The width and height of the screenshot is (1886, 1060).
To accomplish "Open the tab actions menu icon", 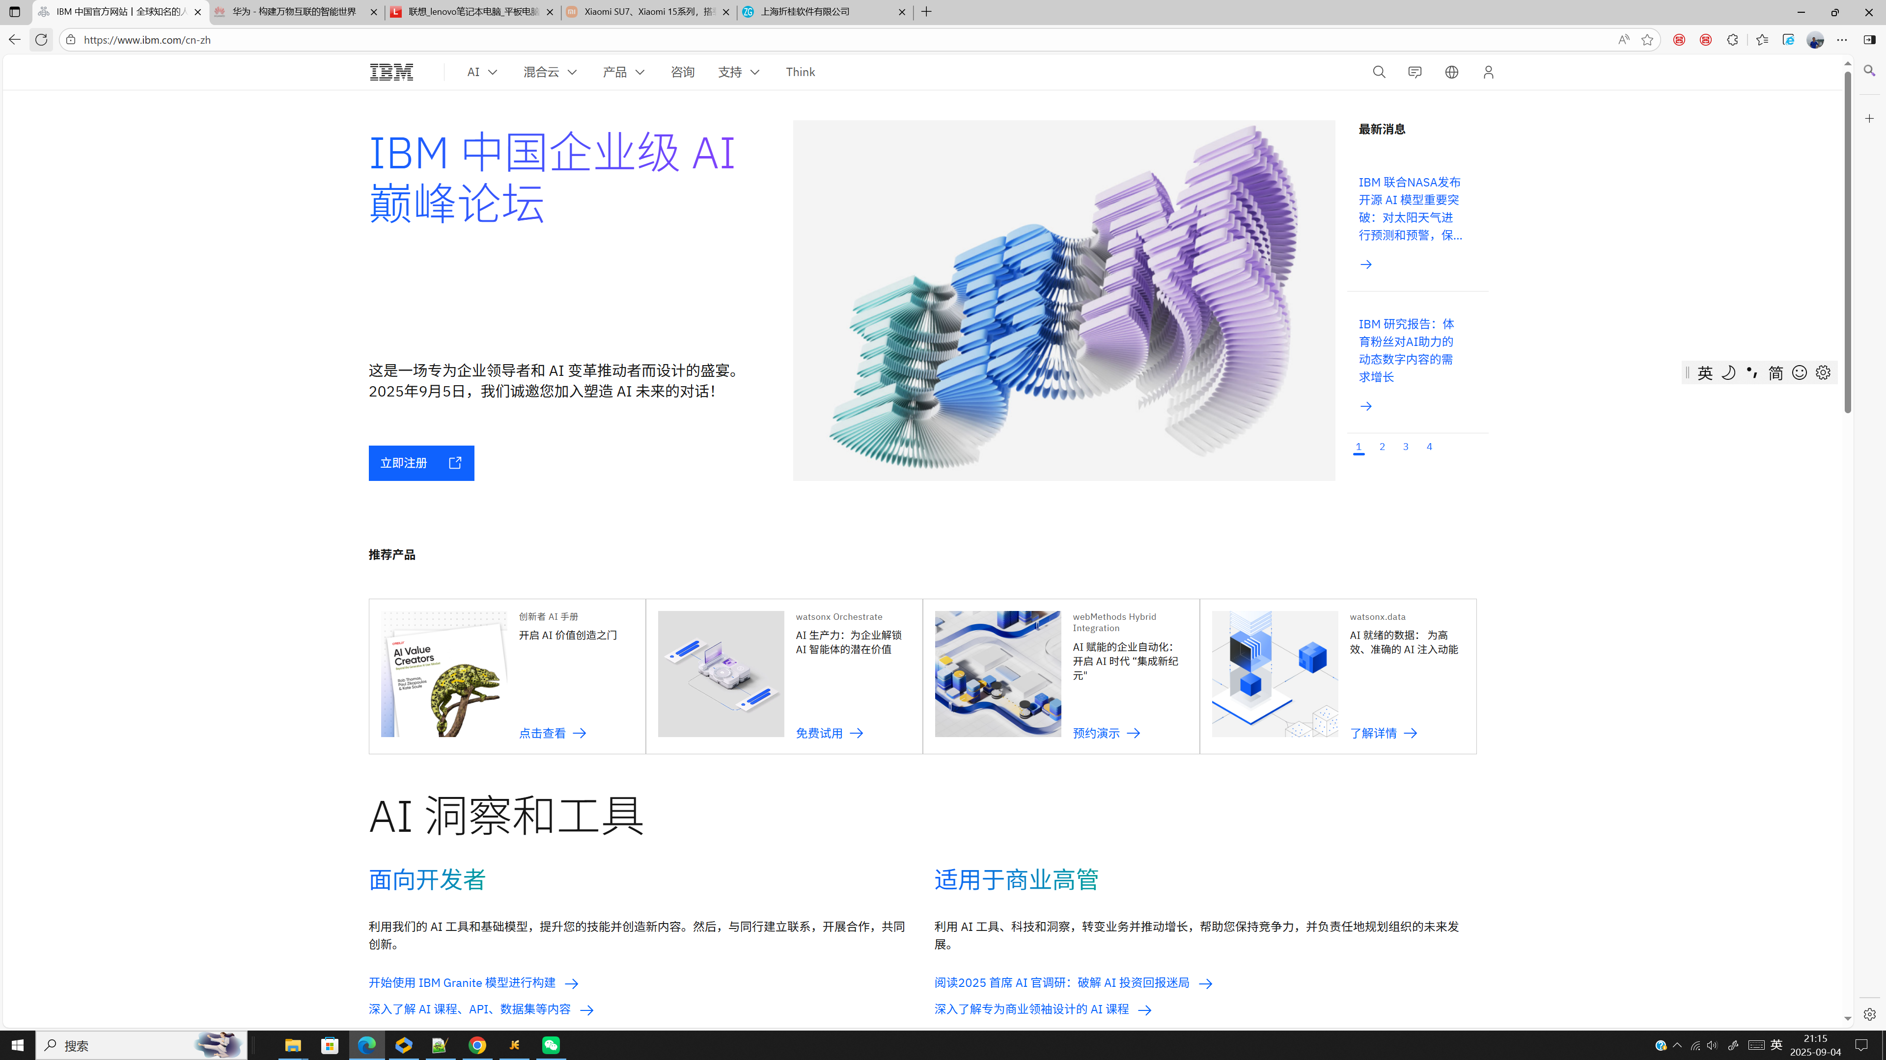I will point(15,12).
